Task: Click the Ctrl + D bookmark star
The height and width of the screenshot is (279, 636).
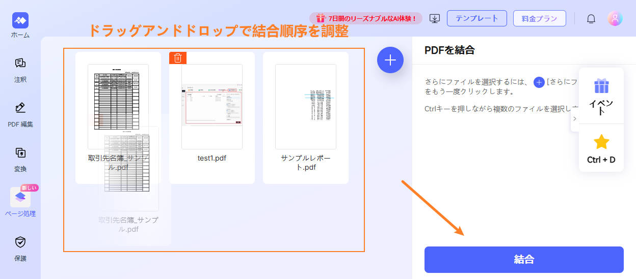Action: 602,142
